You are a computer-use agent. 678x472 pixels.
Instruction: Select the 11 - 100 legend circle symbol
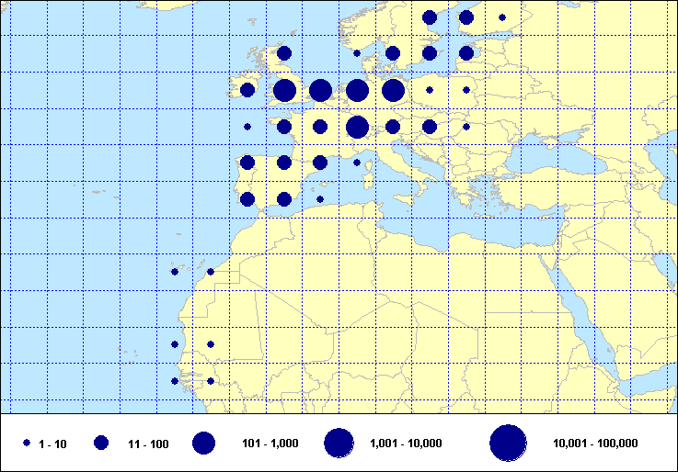click(101, 444)
